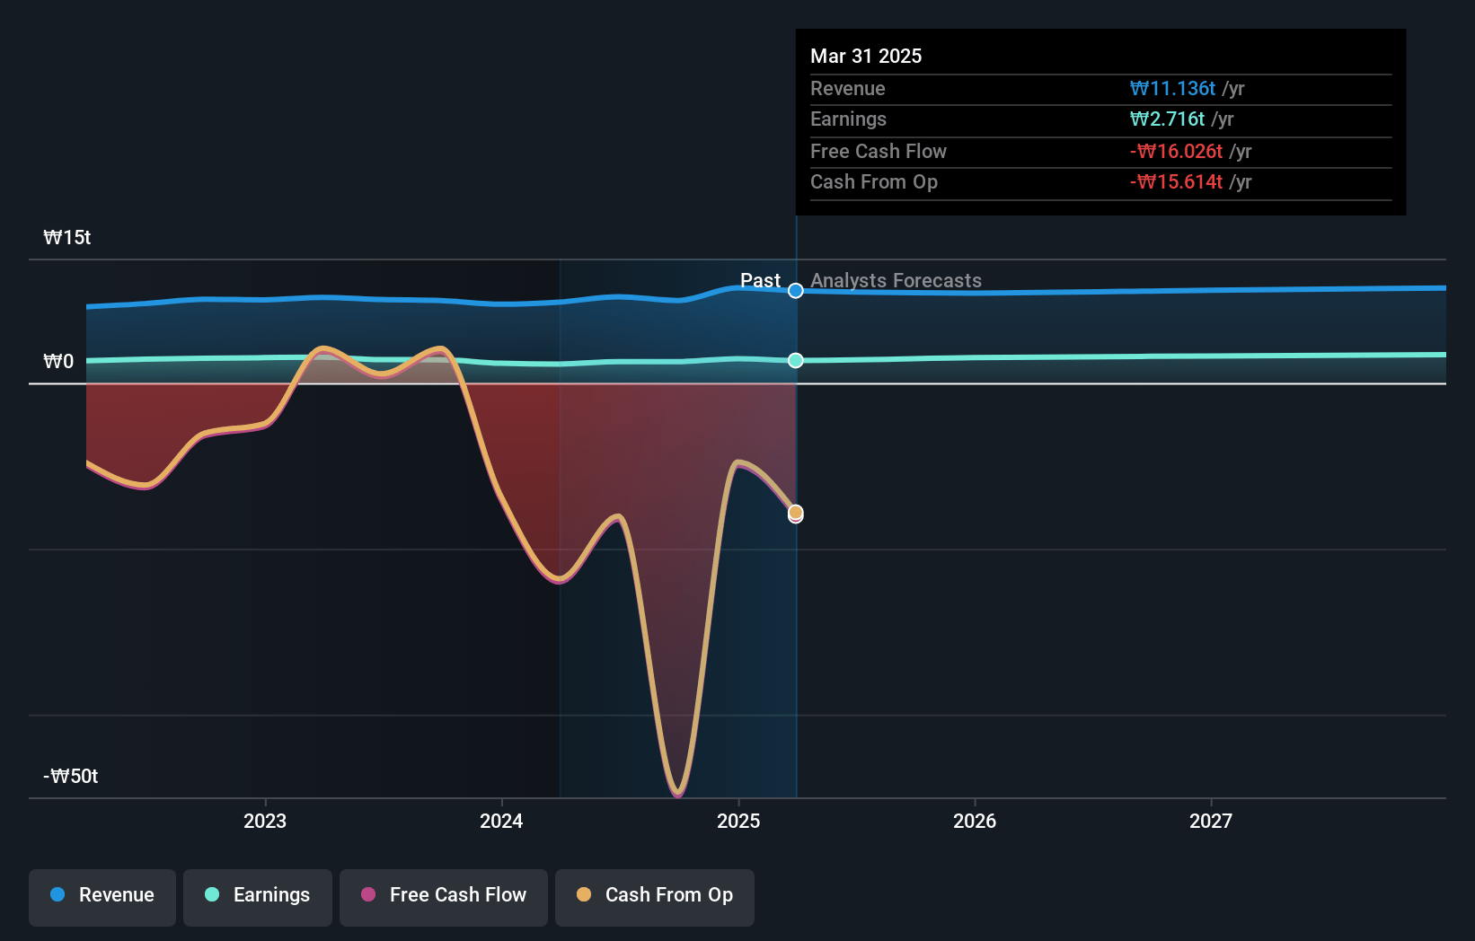
Task: Toggle the Free Cash Flow legend button
Action: click(444, 897)
